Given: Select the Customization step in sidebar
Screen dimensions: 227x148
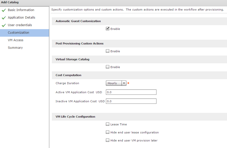Looking at the screenshot, I should 18,33.
